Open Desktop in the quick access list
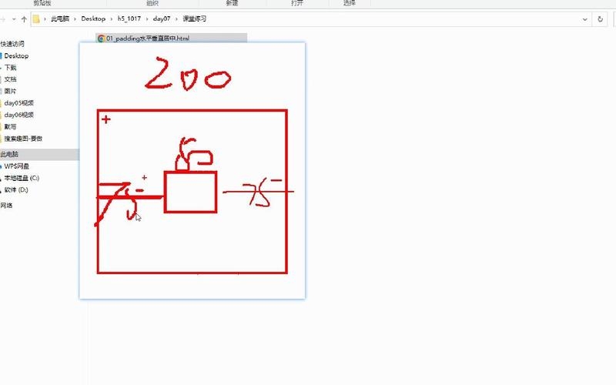Viewport: 616px width, 385px height. [16, 55]
